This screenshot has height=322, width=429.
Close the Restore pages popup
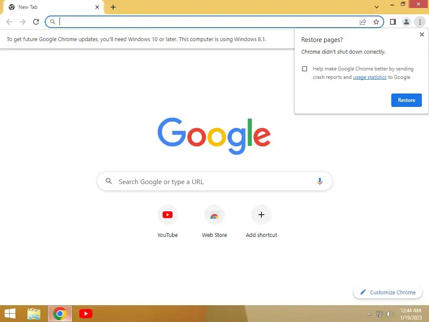tap(421, 34)
